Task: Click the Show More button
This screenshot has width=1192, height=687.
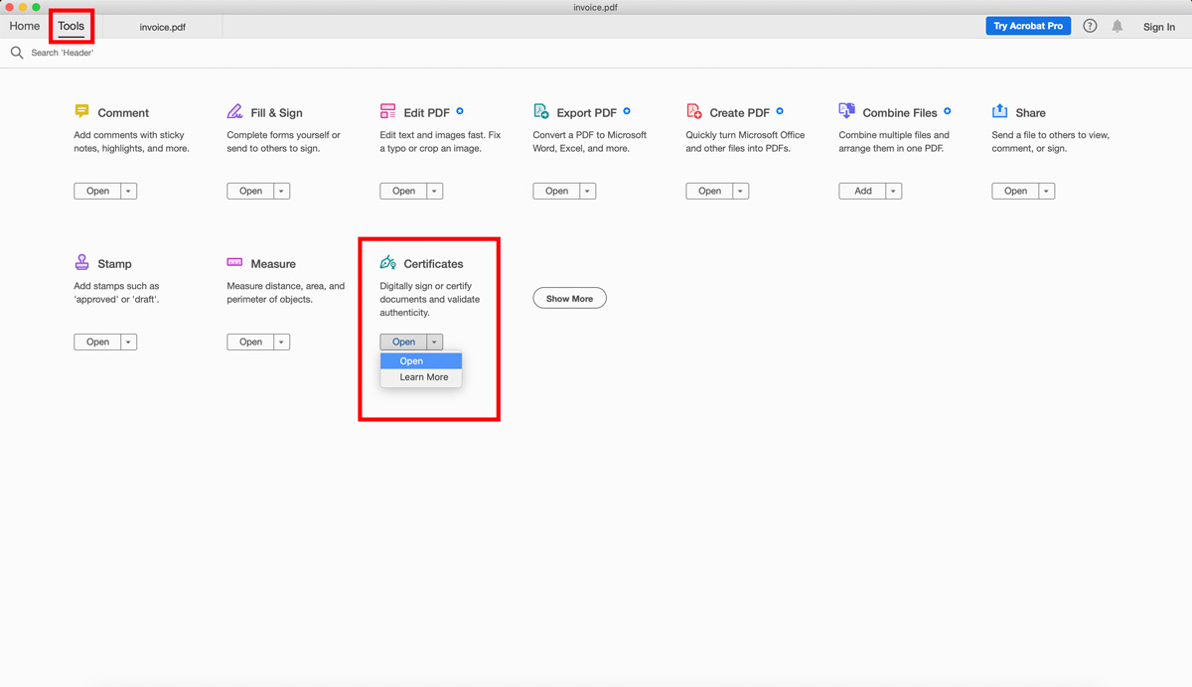Action: tap(569, 298)
